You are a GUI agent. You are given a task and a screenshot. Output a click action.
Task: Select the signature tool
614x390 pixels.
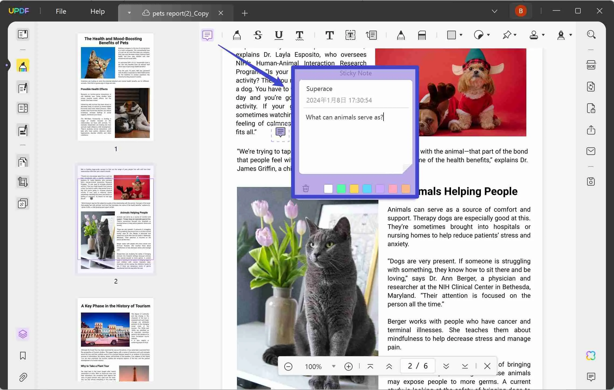[x=561, y=35]
